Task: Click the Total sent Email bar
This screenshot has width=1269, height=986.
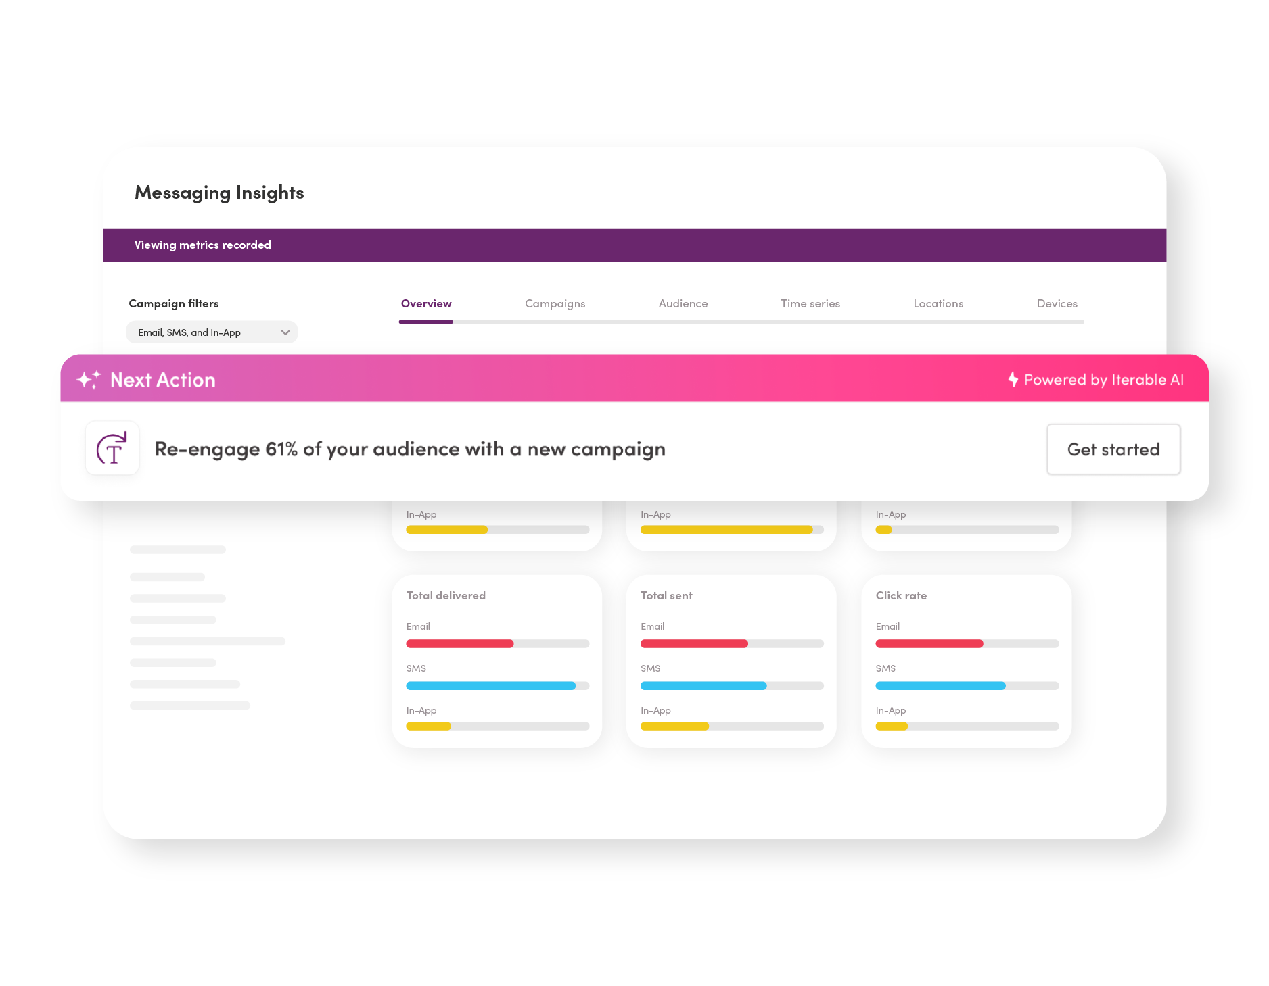Action: 732,643
